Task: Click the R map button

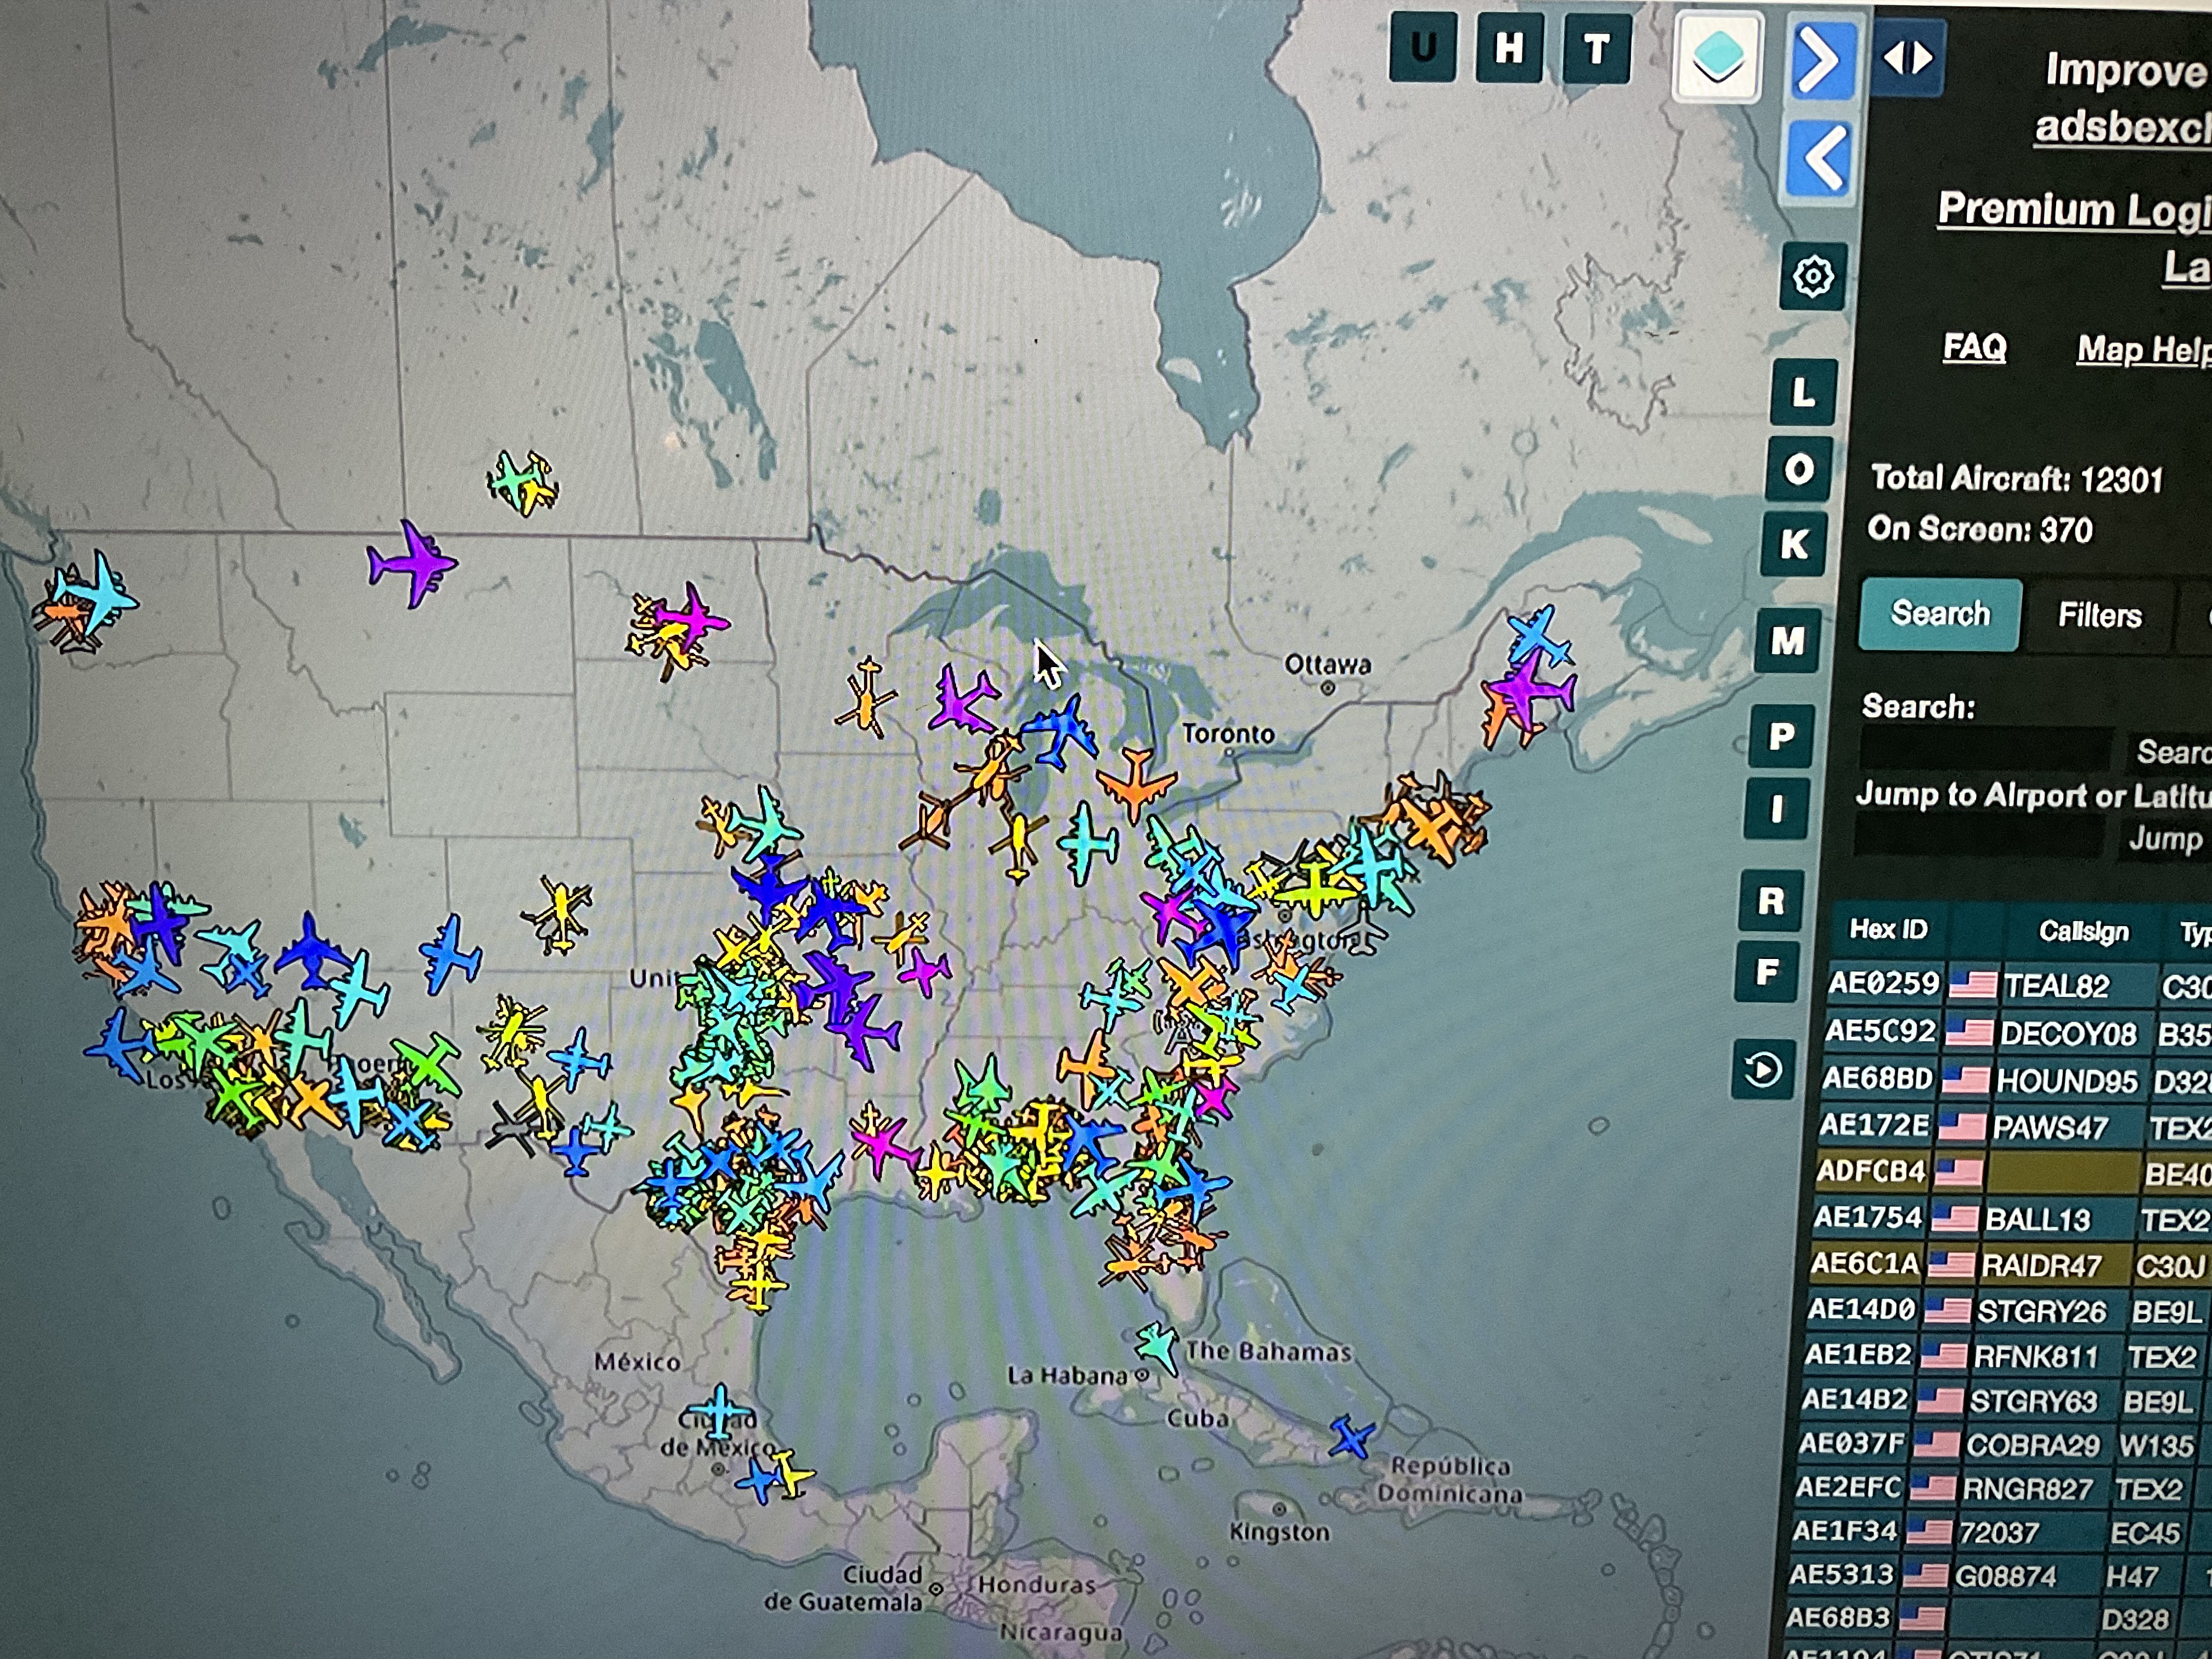Action: [x=1771, y=901]
